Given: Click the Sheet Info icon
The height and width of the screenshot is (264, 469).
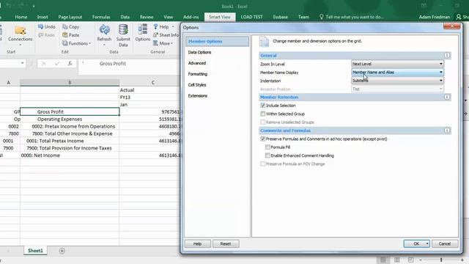Looking at the screenshot, I should coord(155,35).
